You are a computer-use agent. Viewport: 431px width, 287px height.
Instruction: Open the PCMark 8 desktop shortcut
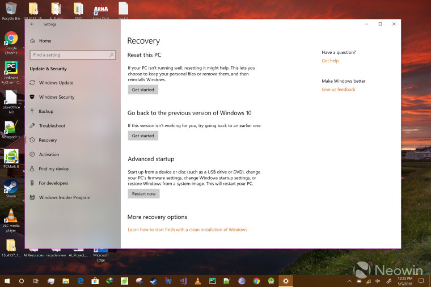point(11,159)
